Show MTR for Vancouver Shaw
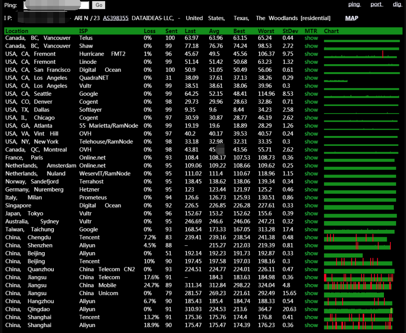This screenshot has width=406, height=333. click(x=311, y=46)
